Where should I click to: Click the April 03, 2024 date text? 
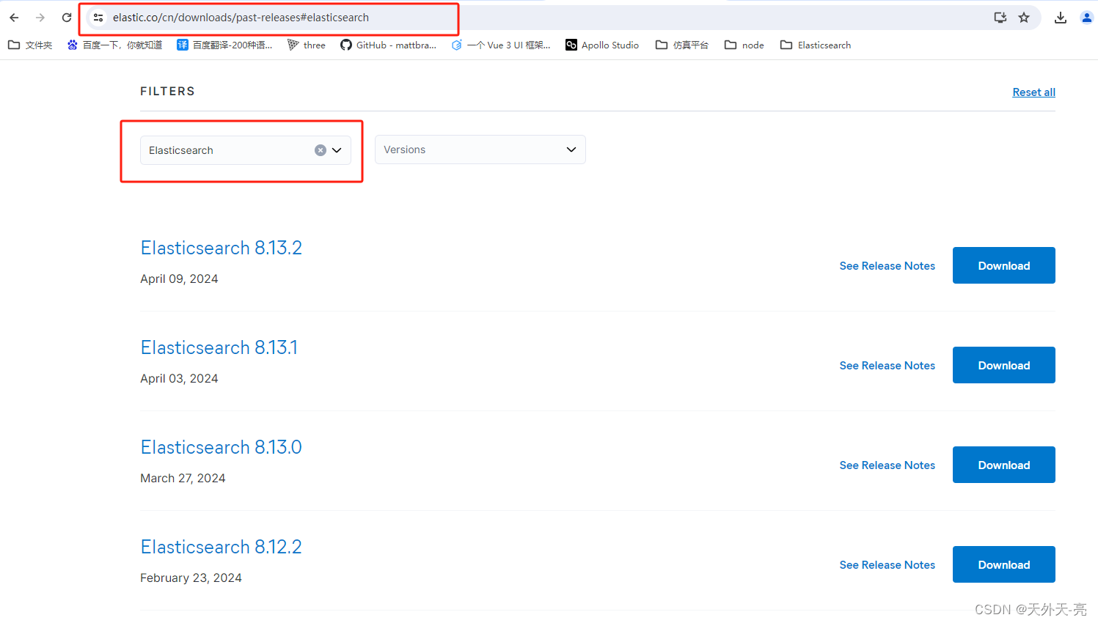click(x=179, y=379)
